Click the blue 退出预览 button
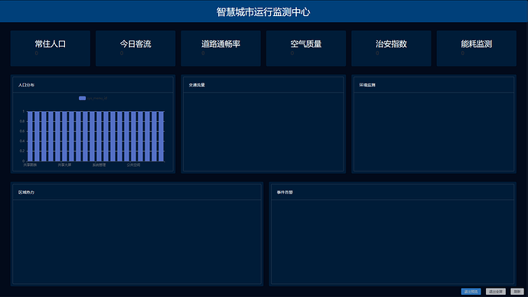The image size is (528, 297). [471, 292]
